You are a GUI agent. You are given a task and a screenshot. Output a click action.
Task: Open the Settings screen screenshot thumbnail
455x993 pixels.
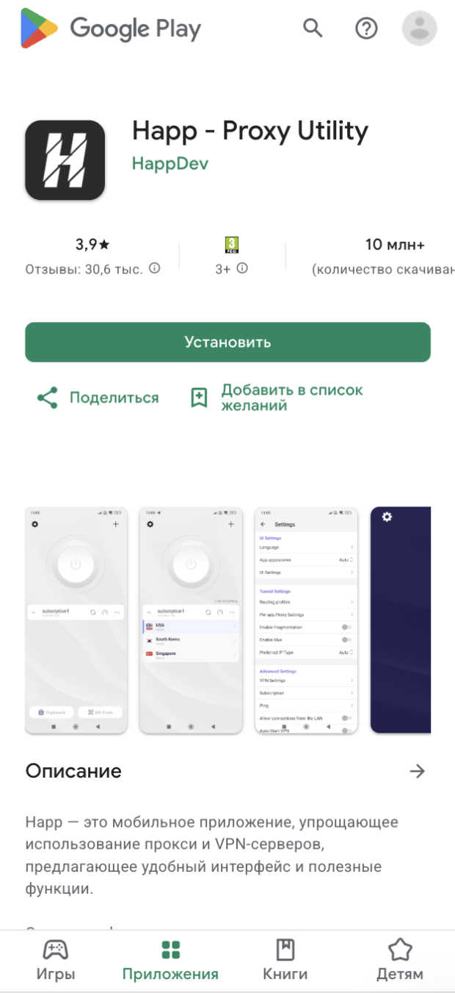tap(306, 620)
